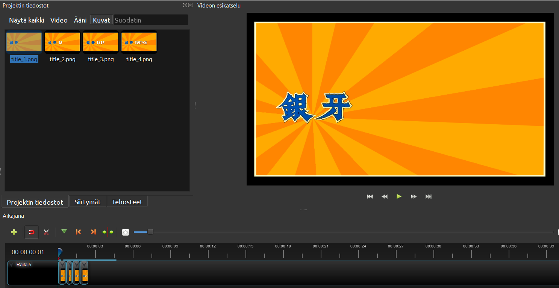
Task: Select the title_1.png thumbnail
Action: 24,42
